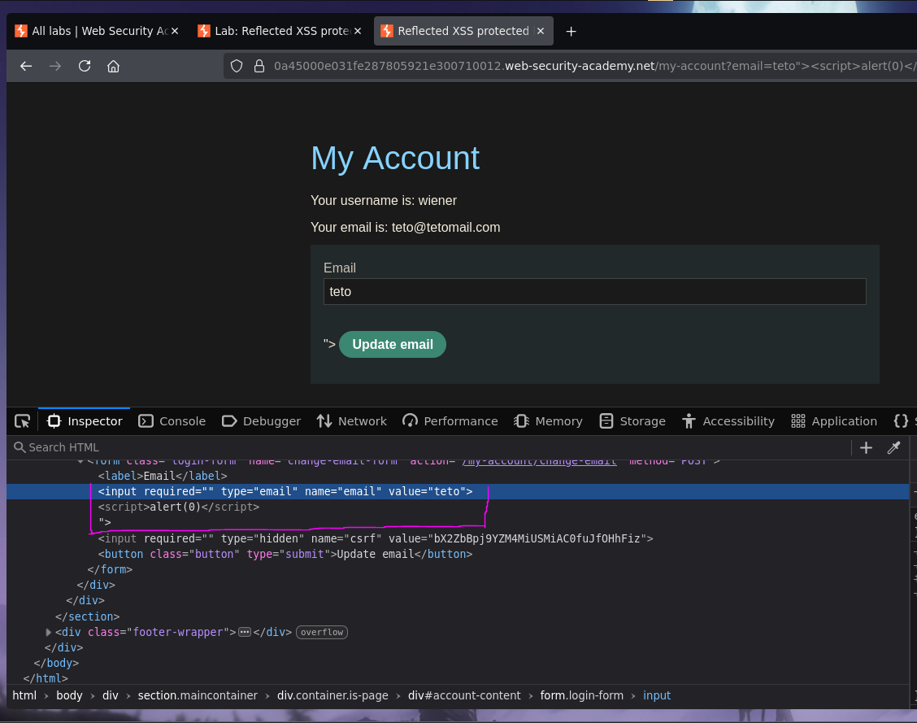This screenshot has width=917, height=723.
Task: Select the Update email button node
Action: (x=285, y=554)
